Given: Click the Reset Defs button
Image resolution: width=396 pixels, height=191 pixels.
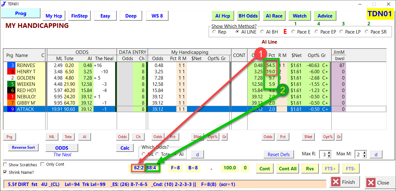Looking at the screenshot, I should point(279,154).
